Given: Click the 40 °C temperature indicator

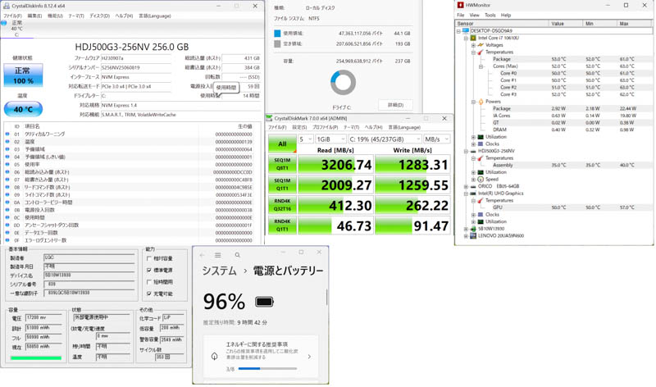Looking at the screenshot, I should click(x=24, y=108).
